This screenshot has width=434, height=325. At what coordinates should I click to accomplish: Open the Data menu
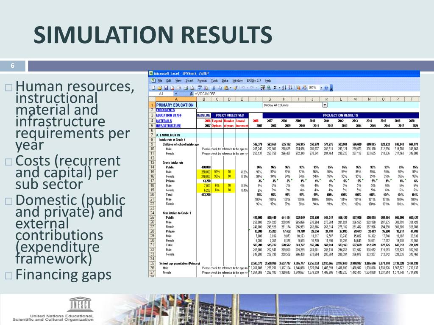[x=225, y=81]
